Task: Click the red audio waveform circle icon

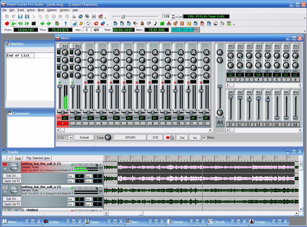Action: (96, 23)
